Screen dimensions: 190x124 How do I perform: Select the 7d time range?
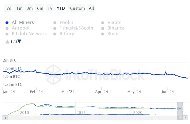tap(9, 8)
